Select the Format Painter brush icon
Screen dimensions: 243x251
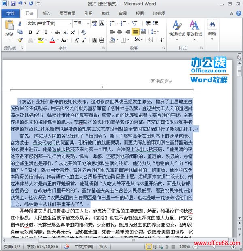pos(20,40)
